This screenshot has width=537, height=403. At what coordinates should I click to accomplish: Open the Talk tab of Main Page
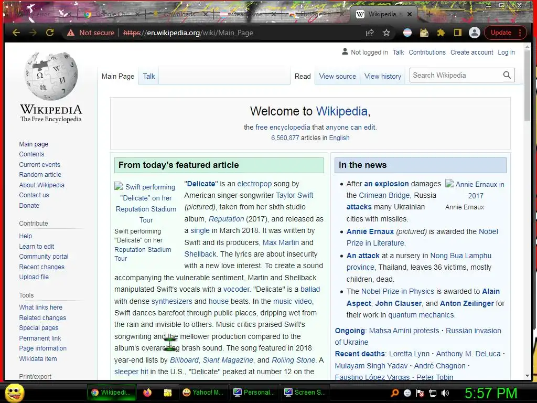[x=148, y=76]
